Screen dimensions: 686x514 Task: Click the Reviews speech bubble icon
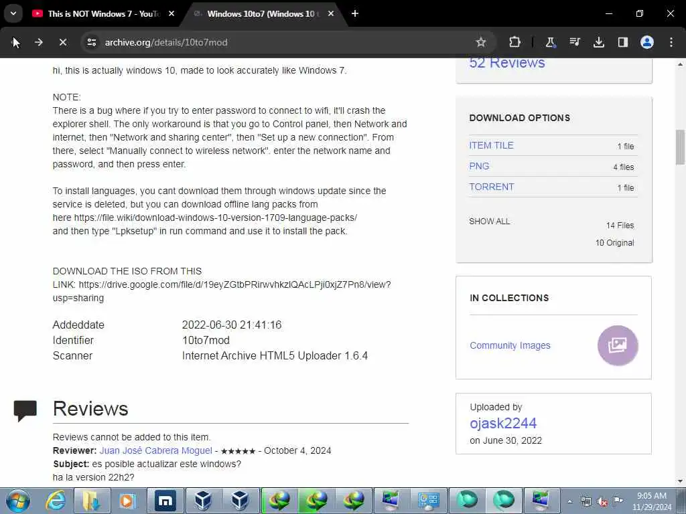[25, 410]
